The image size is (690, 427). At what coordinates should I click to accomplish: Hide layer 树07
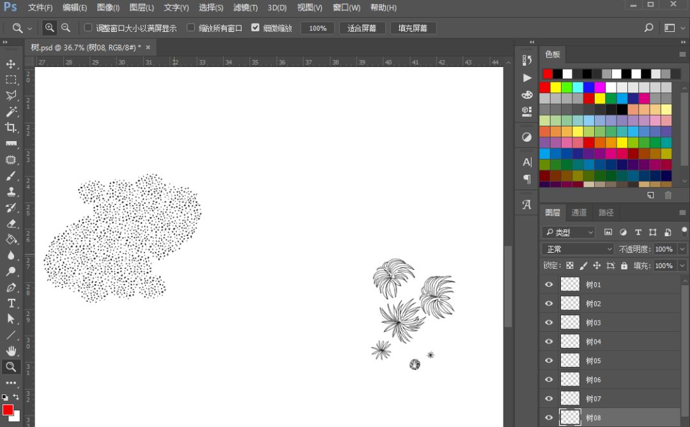click(549, 398)
